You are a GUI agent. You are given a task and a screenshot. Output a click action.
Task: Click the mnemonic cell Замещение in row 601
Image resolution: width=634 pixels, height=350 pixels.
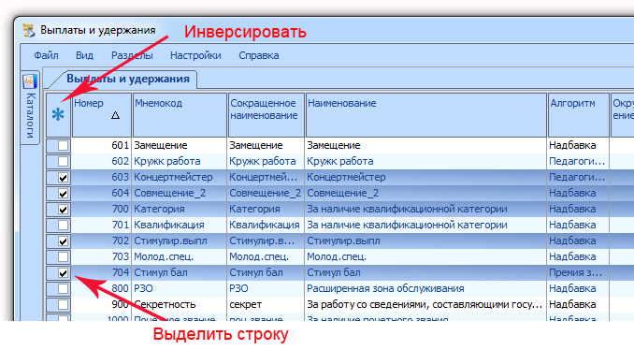click(180, 145)
